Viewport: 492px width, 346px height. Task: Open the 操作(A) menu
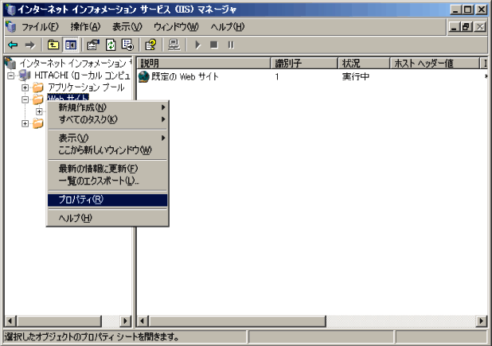(85, 27)
